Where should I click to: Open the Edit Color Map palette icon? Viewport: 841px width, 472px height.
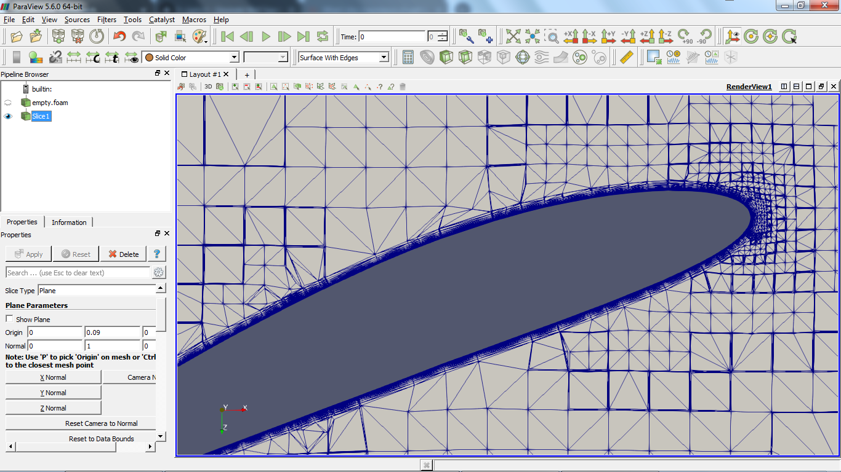point(36,57)
